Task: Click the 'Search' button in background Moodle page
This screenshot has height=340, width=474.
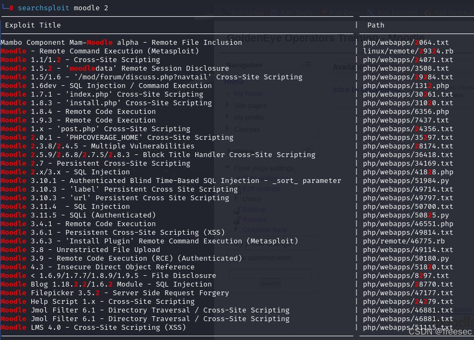Action: [x=270, y=283]
